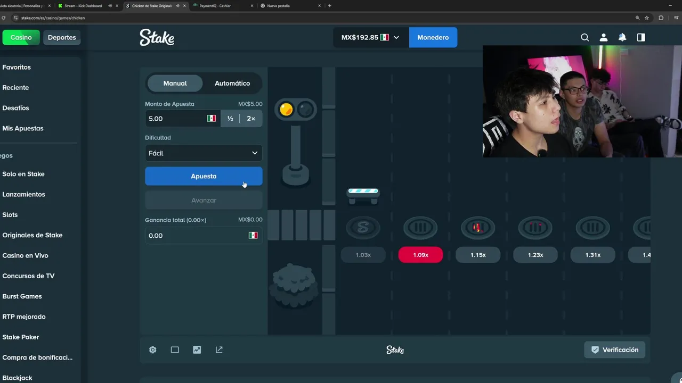Open live stats chart icon
This screenshot has height=383, width=682.
tap(197, 349)
